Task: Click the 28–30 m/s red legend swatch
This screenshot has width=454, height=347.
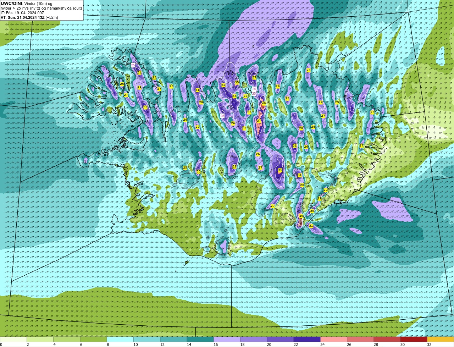Action: point(387,340)
